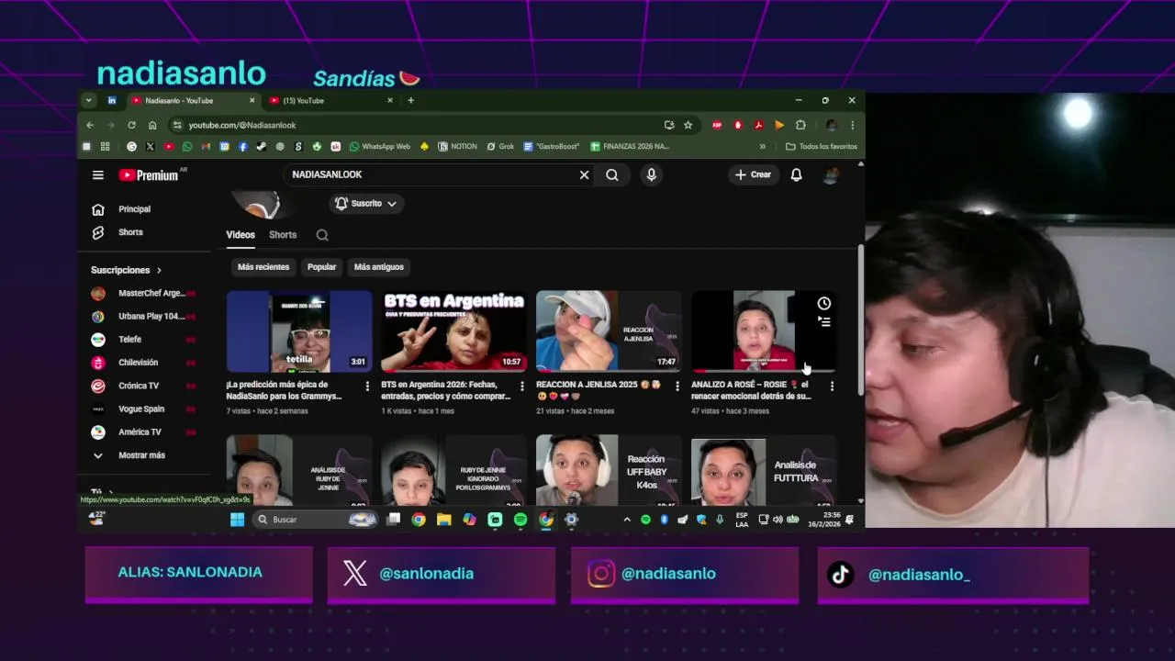Click the Chrome address bar URL

tap(242, 125)
